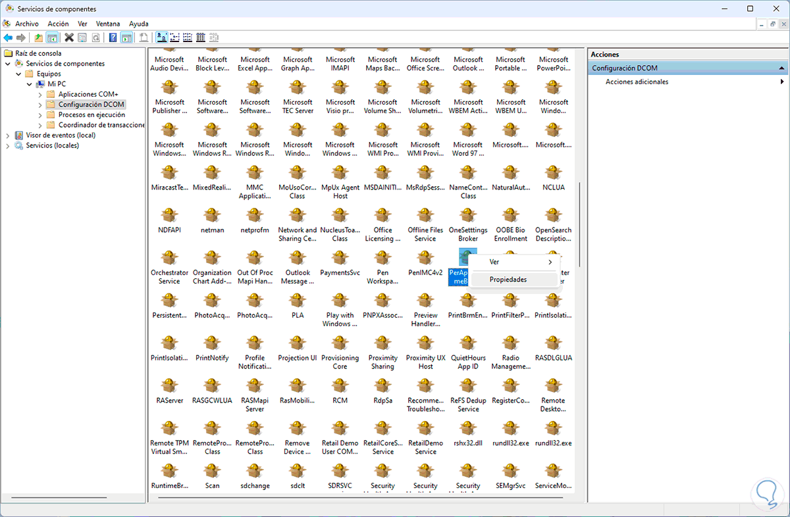
Task: Switch to small icons view in toolbar
Action: click(174, 37)
